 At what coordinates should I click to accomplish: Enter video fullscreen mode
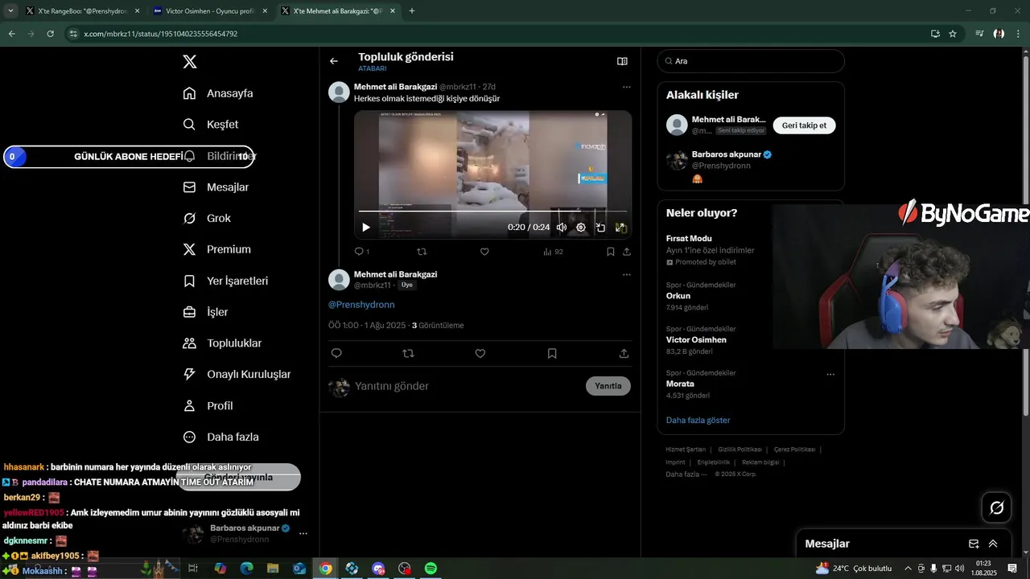[x=620, y=228]
